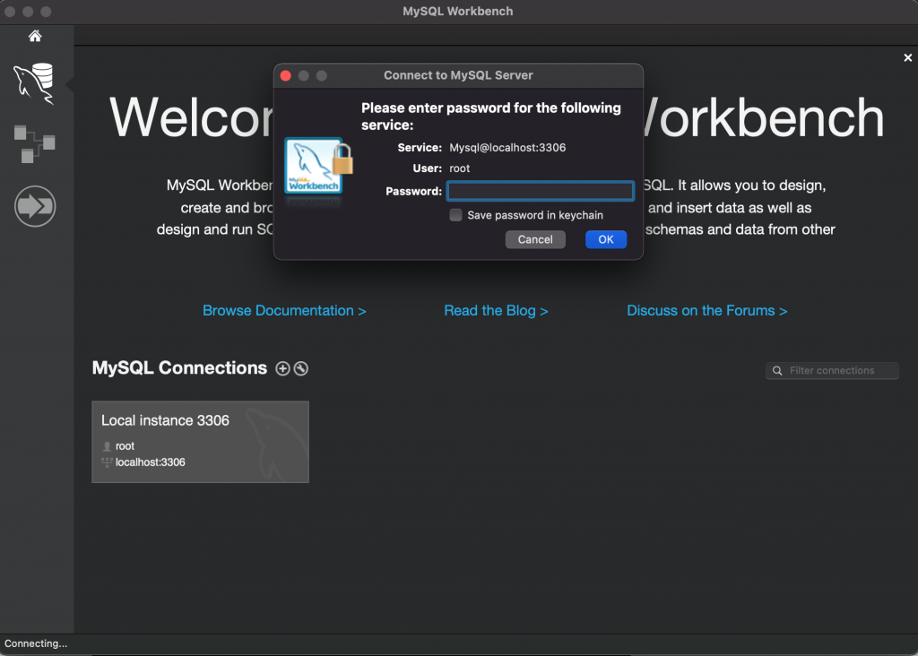This screenshot has height=656, width=918.
Task: Open Discuss on the Forums link
Action: [x=706, y=310]
